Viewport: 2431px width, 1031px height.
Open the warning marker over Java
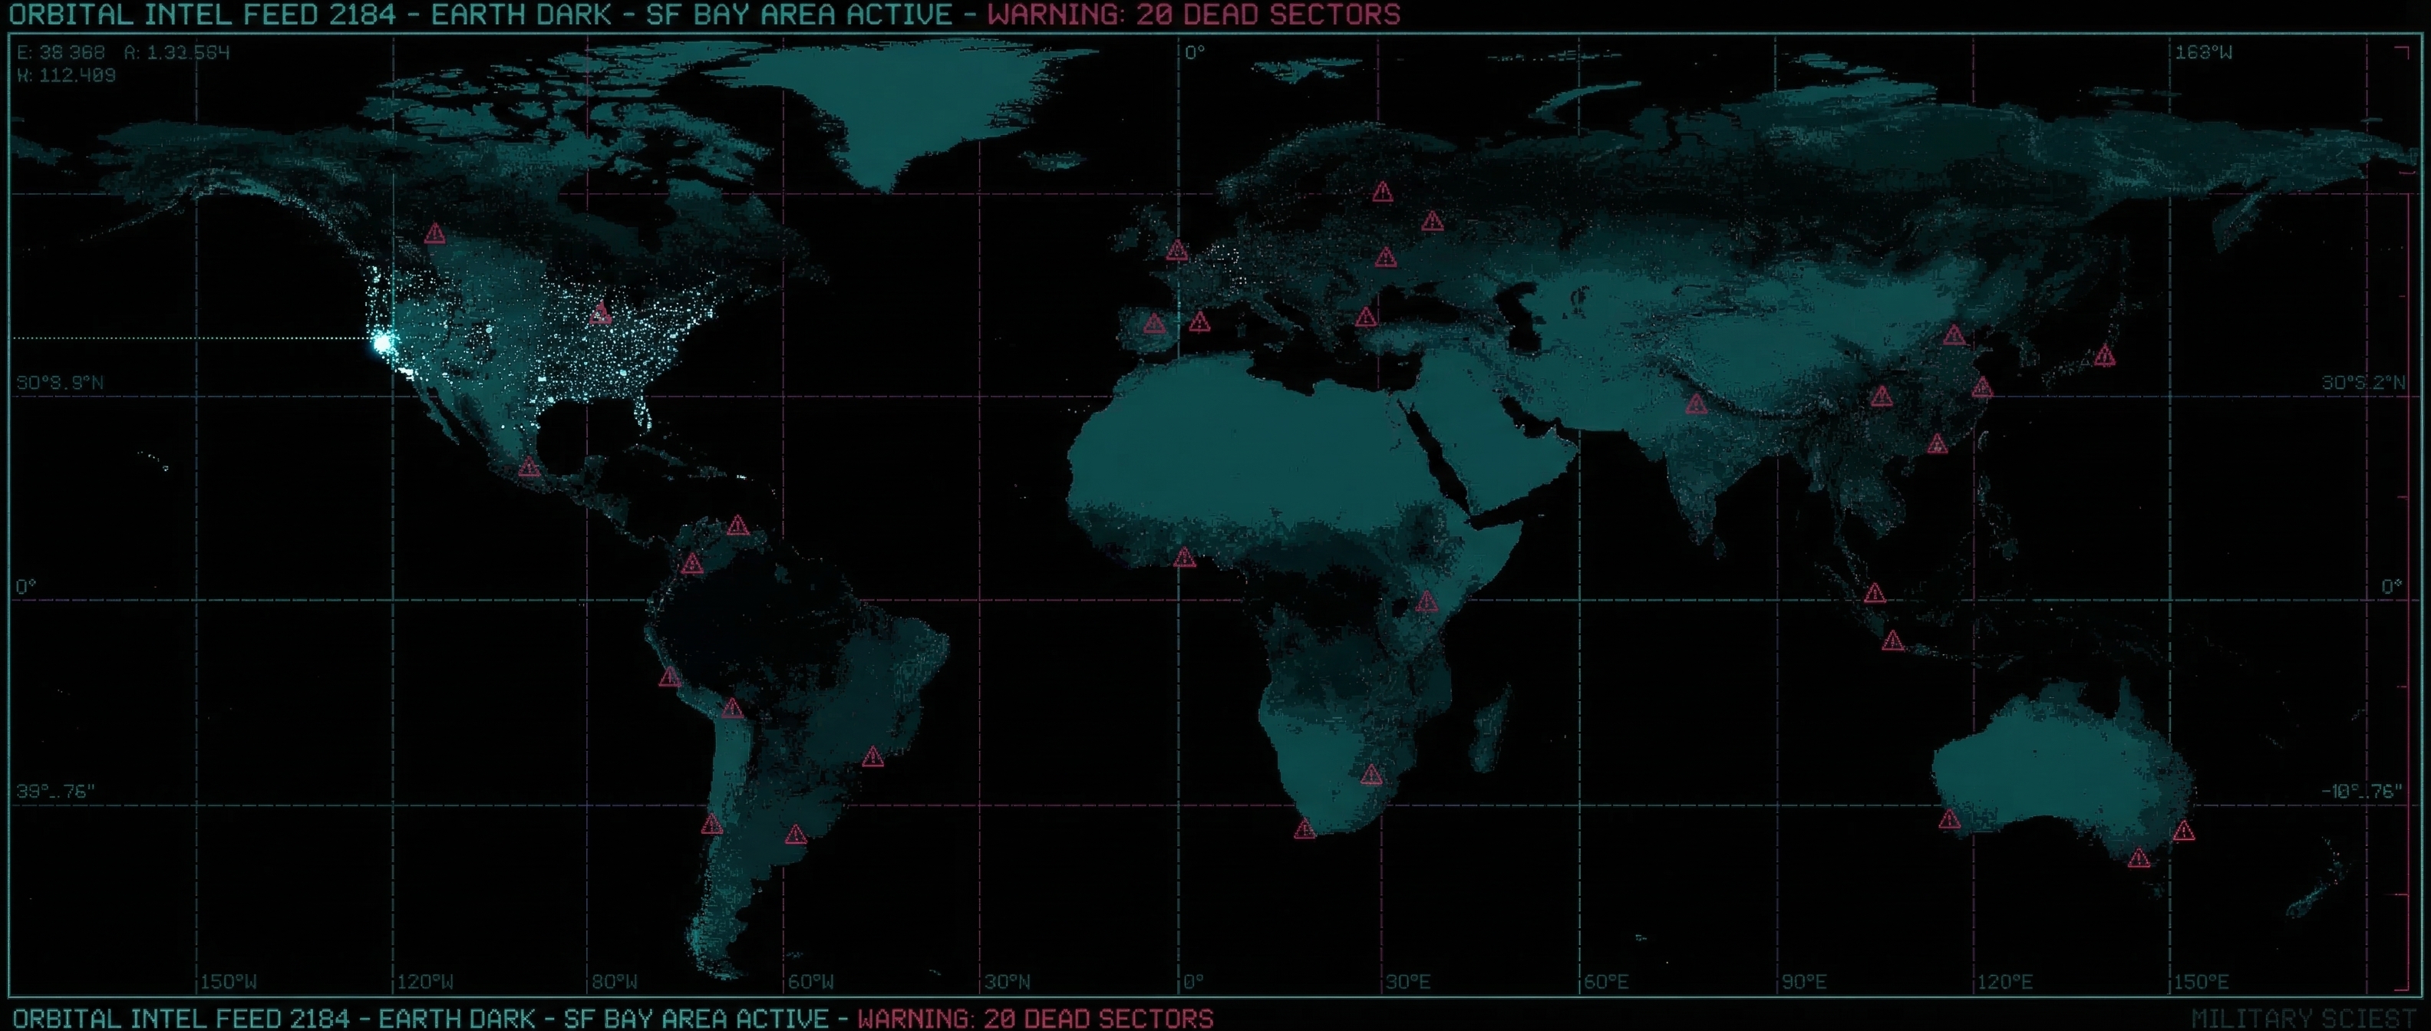click(x=1892, y=641)
